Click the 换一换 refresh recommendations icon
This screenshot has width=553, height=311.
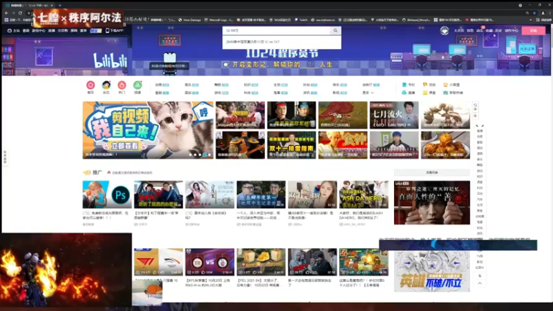pos(475,111)
